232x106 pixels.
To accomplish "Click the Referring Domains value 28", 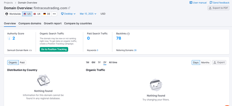I will (x=135, y=50).
